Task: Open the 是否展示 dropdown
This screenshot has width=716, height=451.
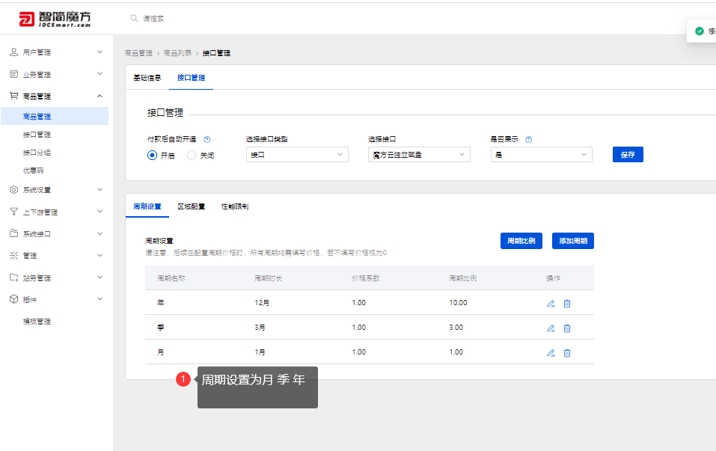Action: click(x=541, y=154)
